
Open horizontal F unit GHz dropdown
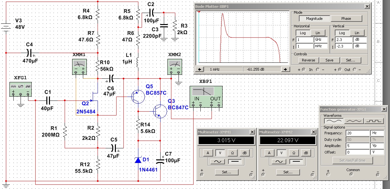(x=320, y=40)
